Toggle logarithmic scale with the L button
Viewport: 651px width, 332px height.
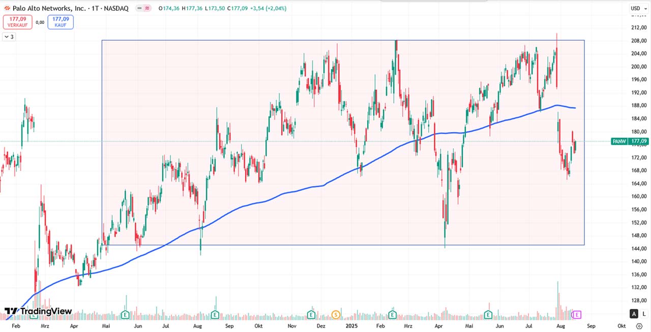click(x=644, y=314)
